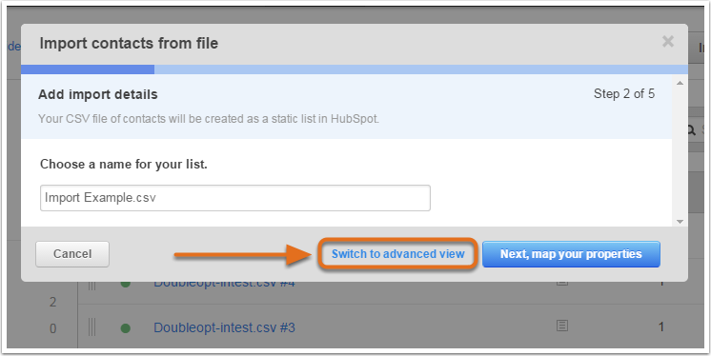Viewport: 711px width, 356px height.
Task: Open the Doubleopt-intest.csv #3 list
Action: [x=224, y=327]
